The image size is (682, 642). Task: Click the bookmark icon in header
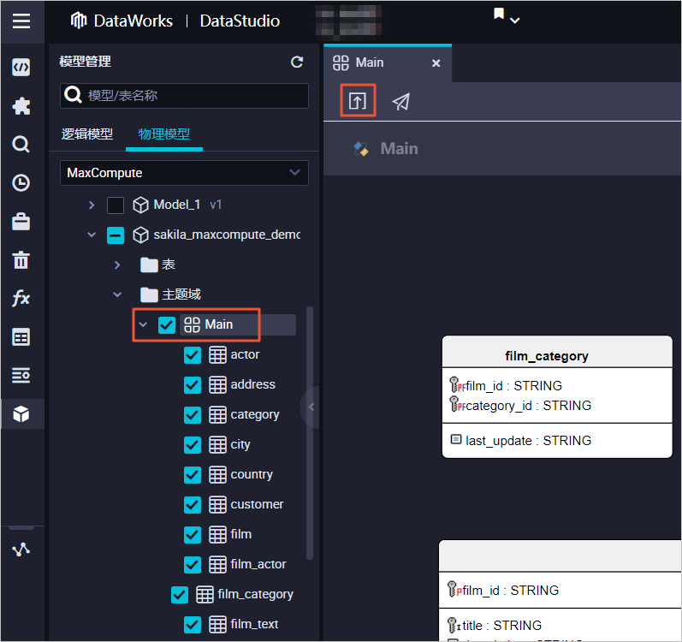pyautogui.click(x=499, y=14)
